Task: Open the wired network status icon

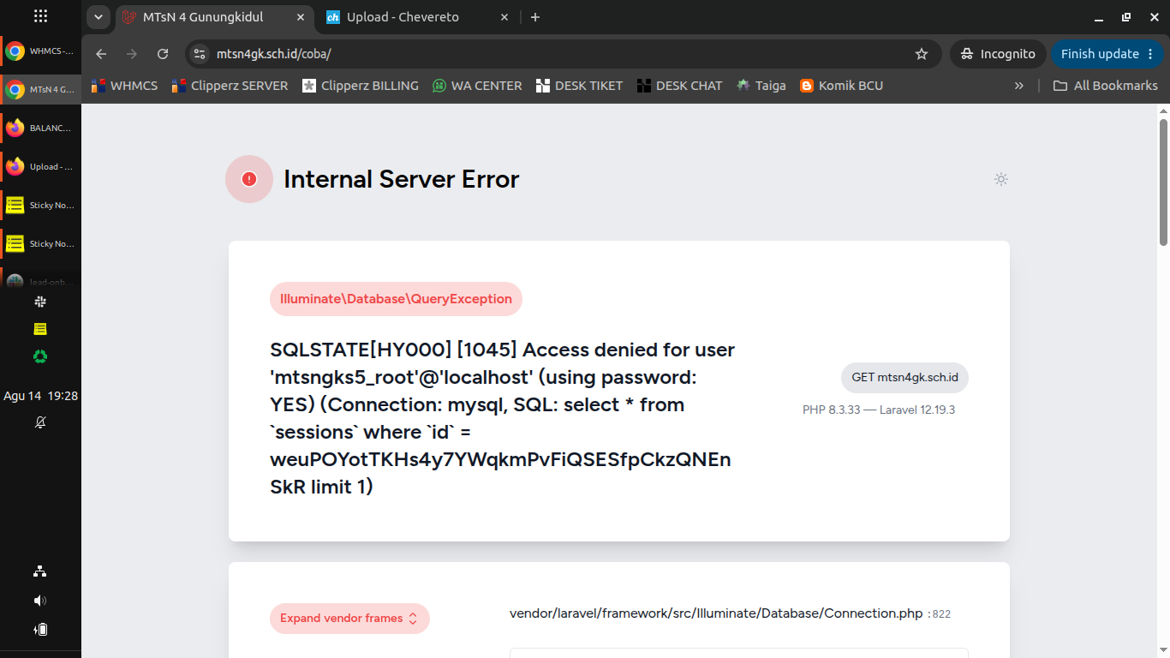Action: click(40, 571)
